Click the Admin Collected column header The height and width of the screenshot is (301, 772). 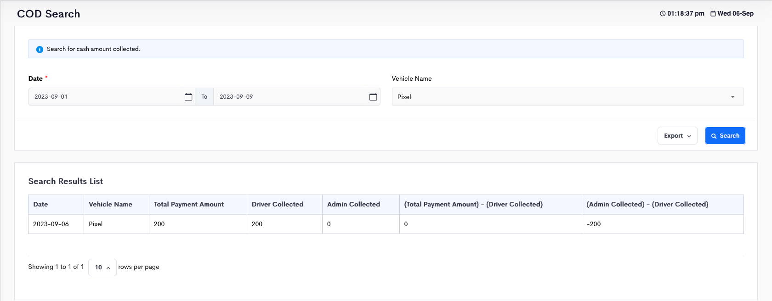pyautogui.click(x=361, y=205)
